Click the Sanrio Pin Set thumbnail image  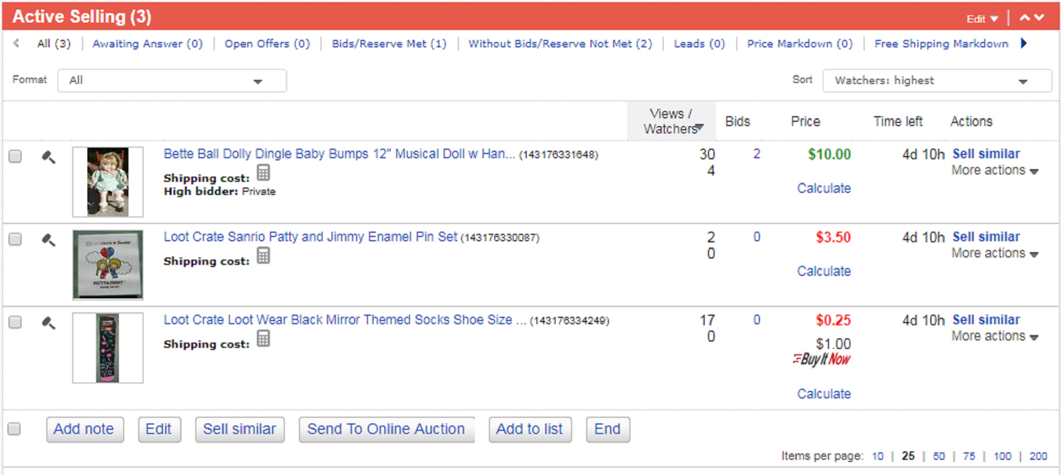pos(108,265)
